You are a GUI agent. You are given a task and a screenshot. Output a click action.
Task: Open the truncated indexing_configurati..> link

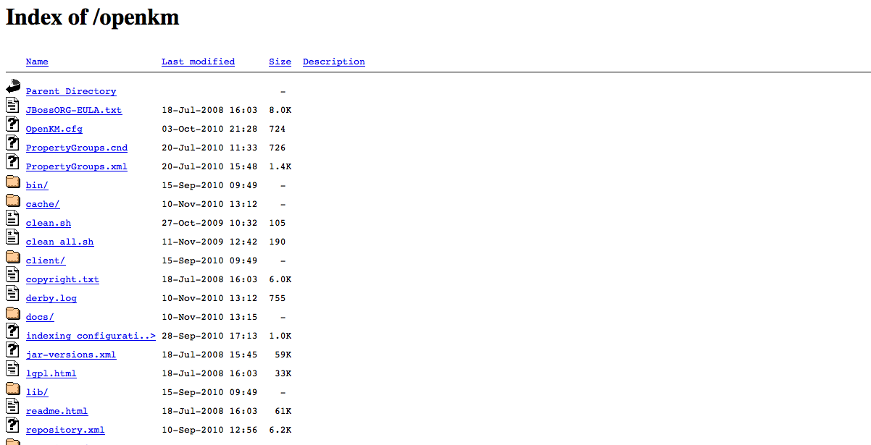tap(91, 336)
